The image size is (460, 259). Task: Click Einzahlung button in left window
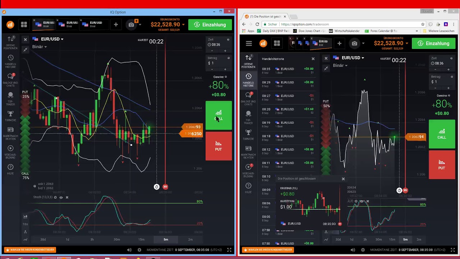pos(210,24)
